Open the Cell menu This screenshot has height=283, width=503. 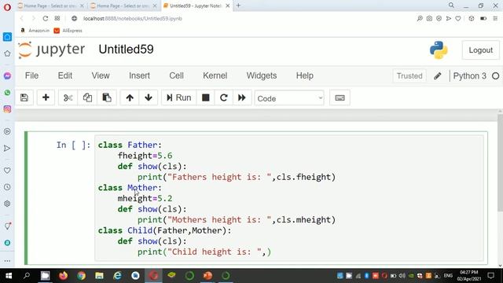pos(176,75)
